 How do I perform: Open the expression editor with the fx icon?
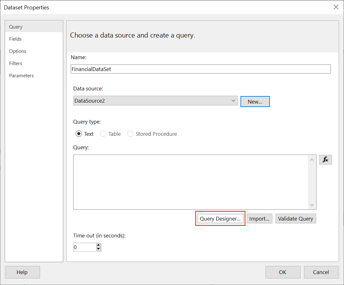click(x=325, y=160)
